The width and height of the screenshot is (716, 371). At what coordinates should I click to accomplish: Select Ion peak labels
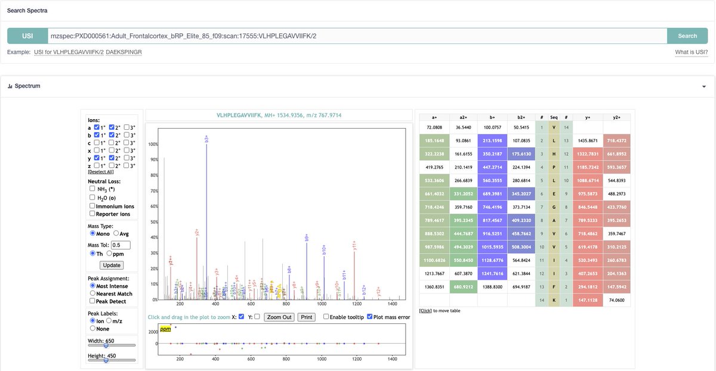pyautogui.click(x=92, y=321)
